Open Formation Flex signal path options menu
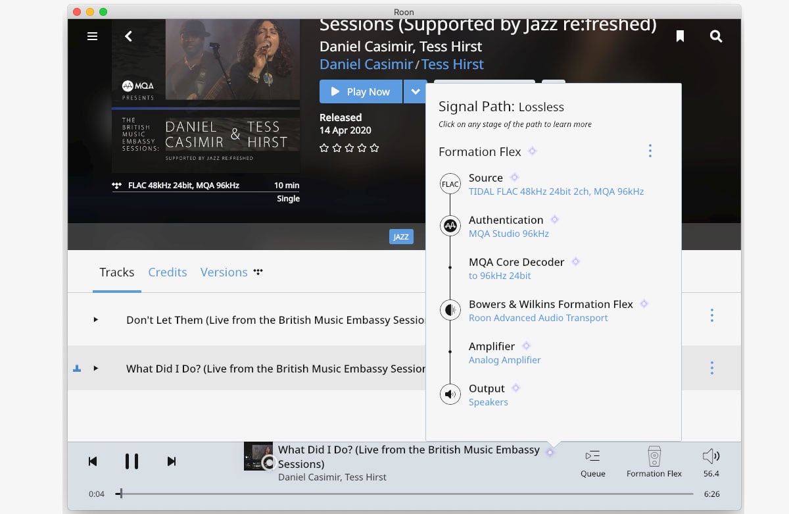Screen dimensions: 789x514 pyautogui.click(x=650, y=151)
